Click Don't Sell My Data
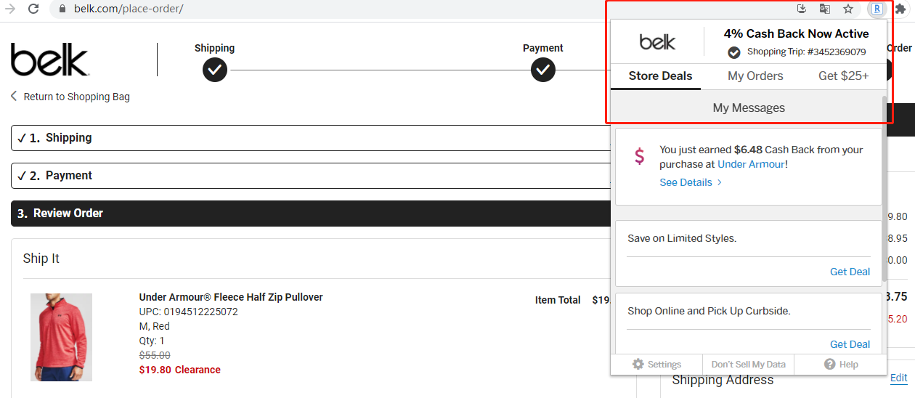 click(748, 365)
